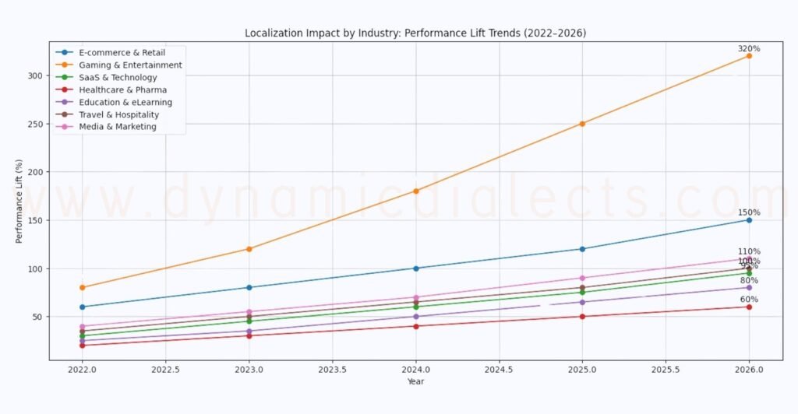Image resolution: width=798 pixels, height=414 pixels.
Task: Click the 2024.5 x-axis tick label
Action: [499, 370]
